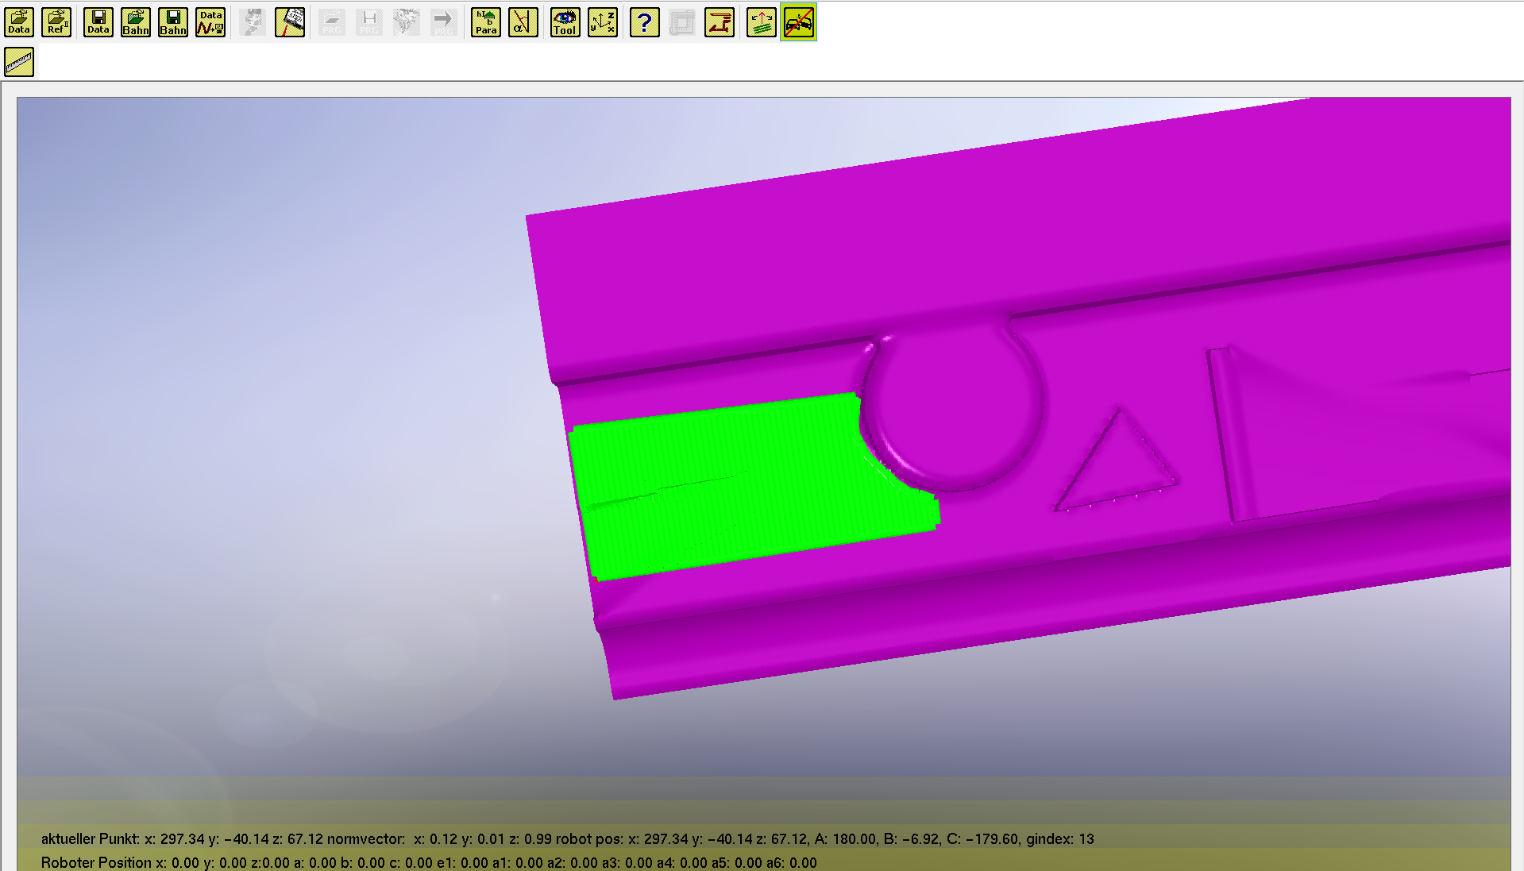The height and width of the screenshot is (871, 1524).
Task: Click the triangle embossed feature on model
Action: 1116,468
